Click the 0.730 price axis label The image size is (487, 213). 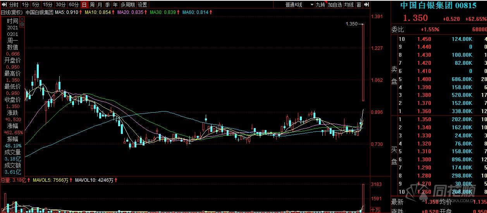click(x=377, y=144)
